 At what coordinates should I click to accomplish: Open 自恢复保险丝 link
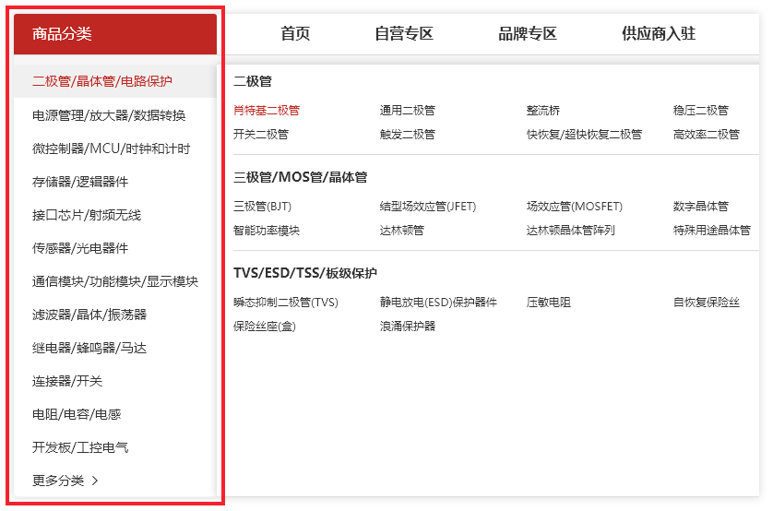pyautogui.click(x=706, y=302)
